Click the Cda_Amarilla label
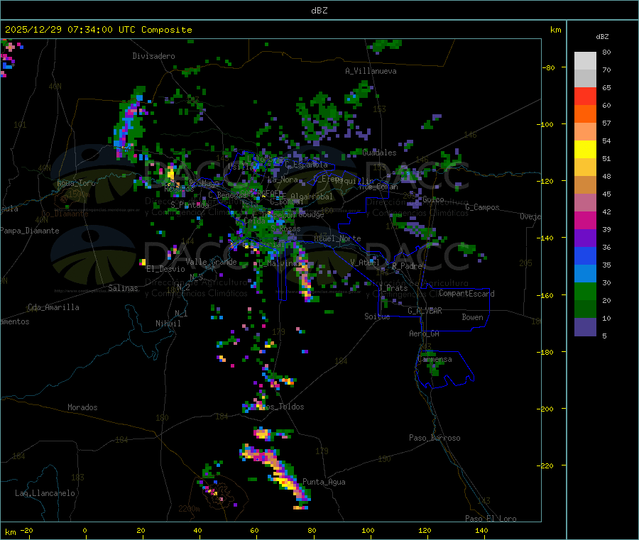 [53, 307]
